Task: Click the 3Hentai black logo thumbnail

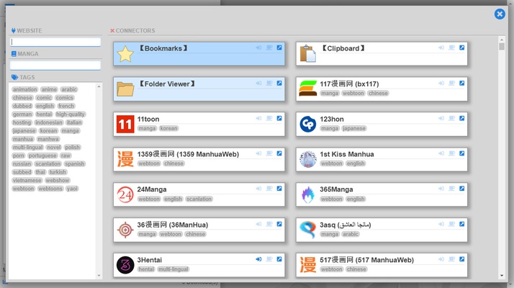Action: coord(125,265)
